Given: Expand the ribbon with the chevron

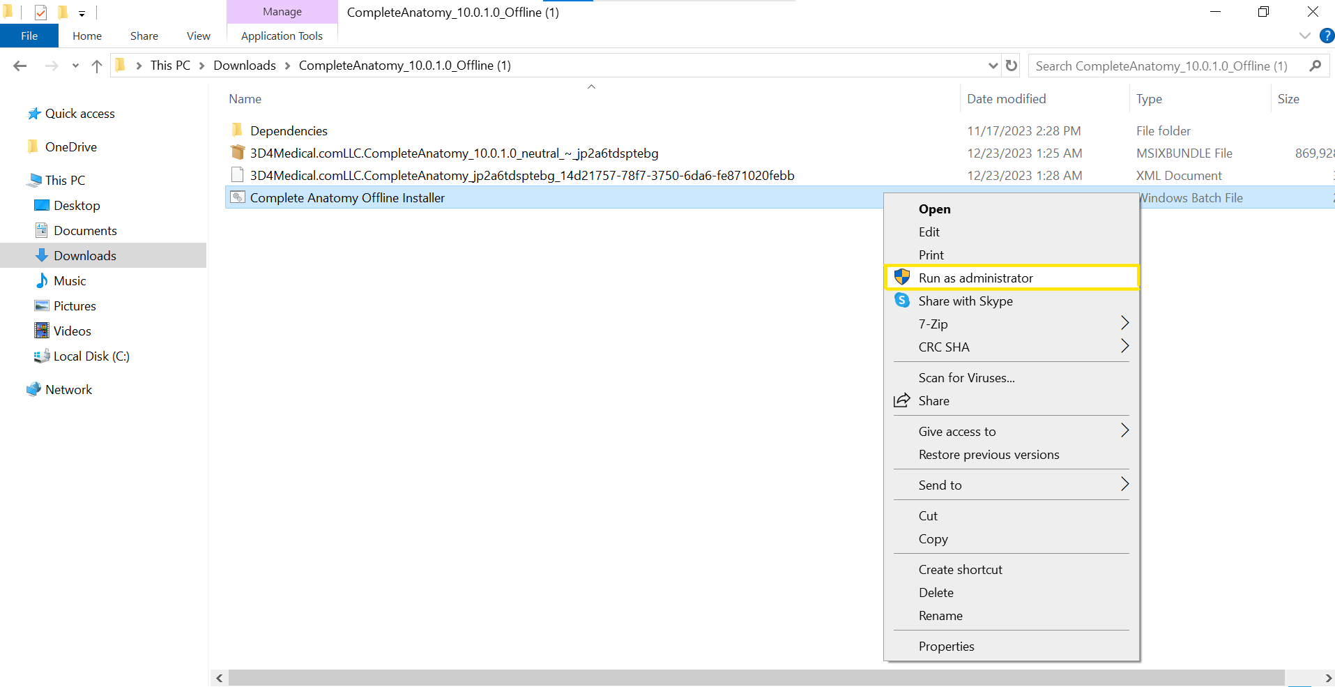Looking at the screenshot, I should [1305, 36].
